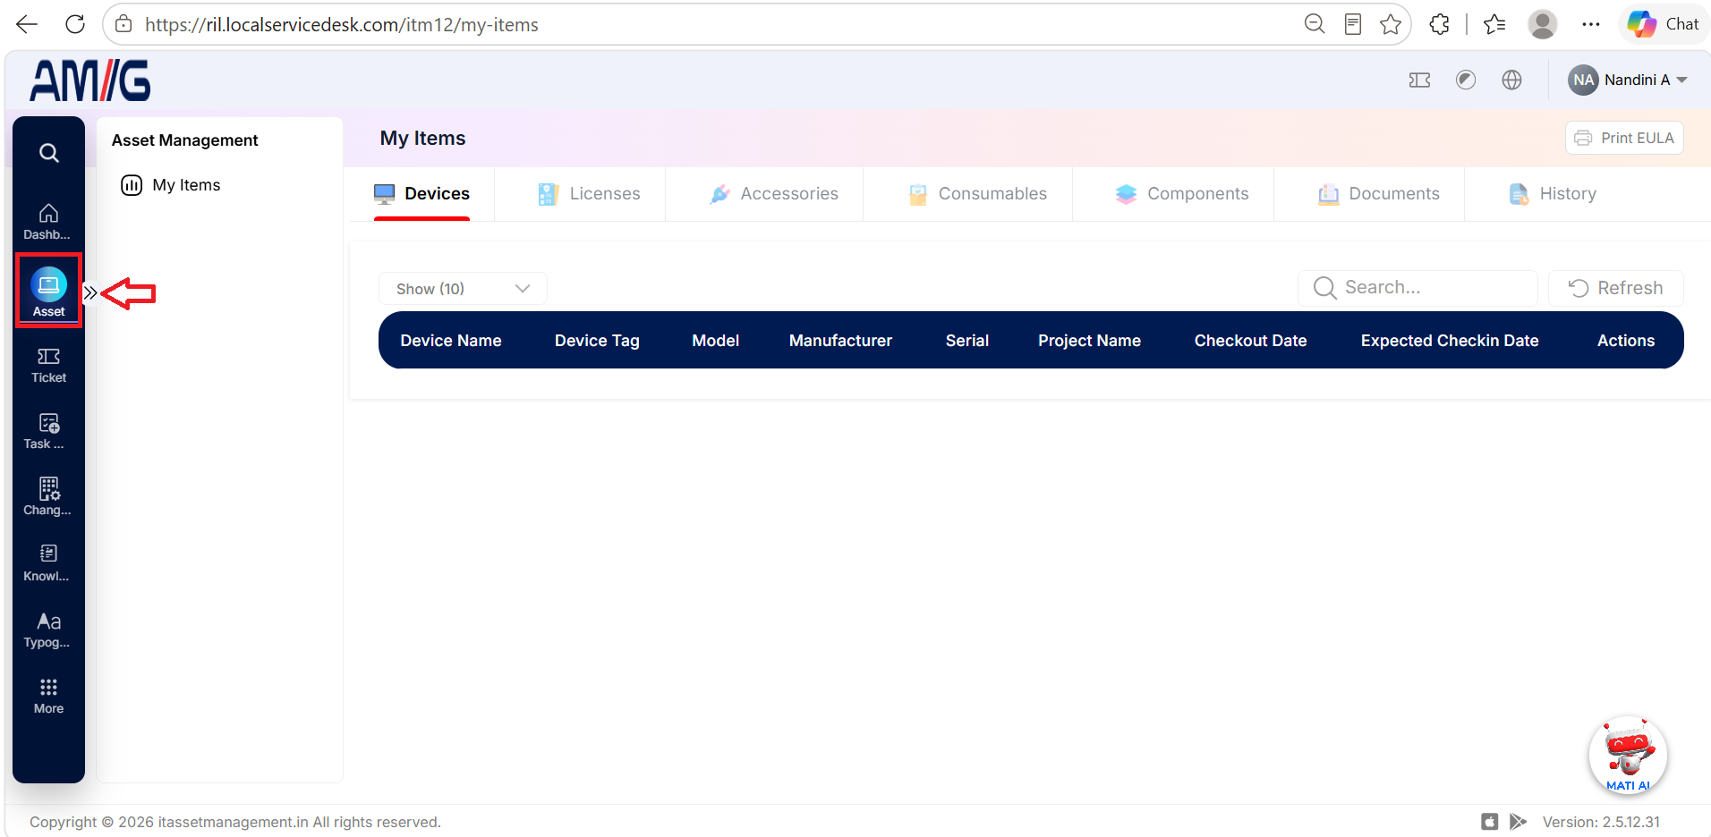Open the Ticket module in sidebar

tap(48, 366)
